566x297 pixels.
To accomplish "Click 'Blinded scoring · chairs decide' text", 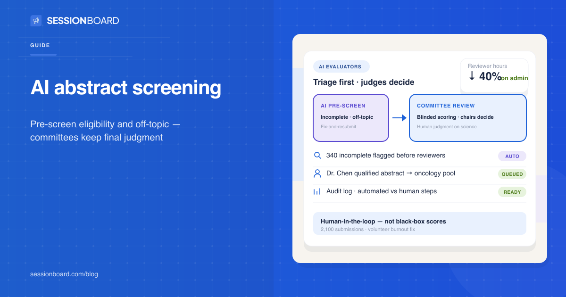I will 455,117.
